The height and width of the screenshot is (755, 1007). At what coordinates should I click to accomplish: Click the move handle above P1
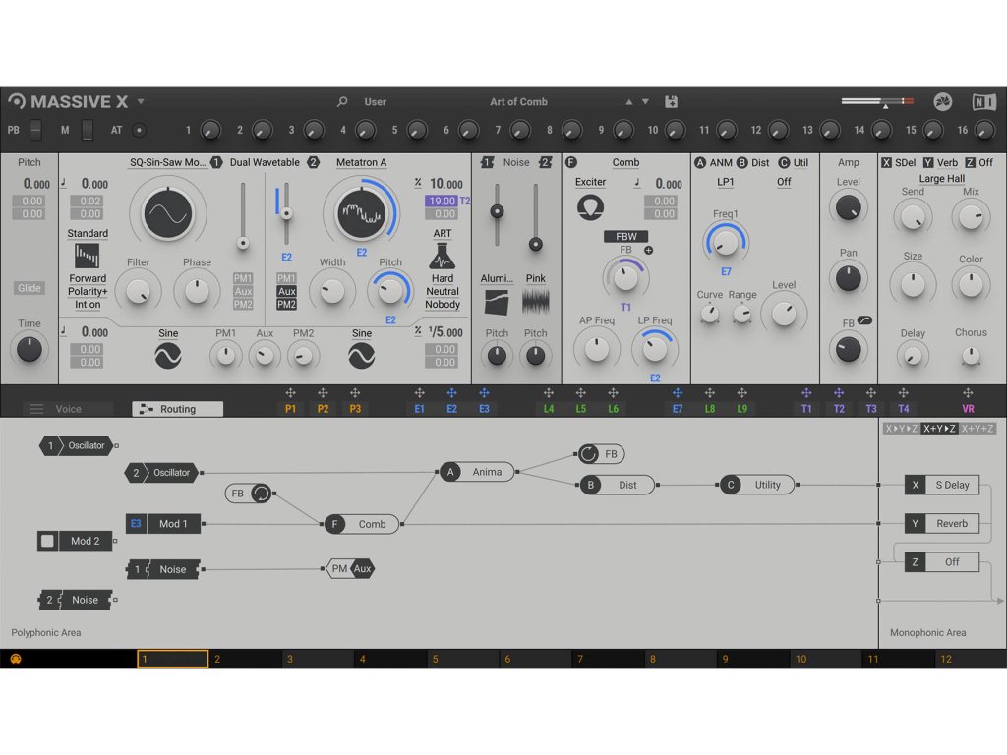(290, 393)
